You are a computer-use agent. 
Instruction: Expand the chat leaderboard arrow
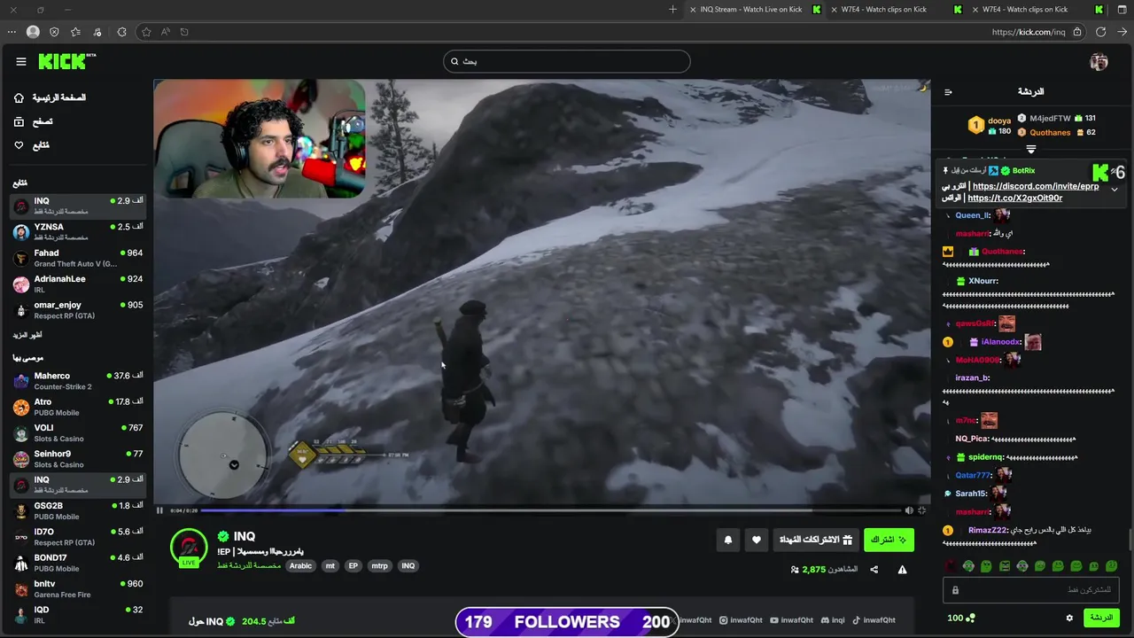point(1031,149)
